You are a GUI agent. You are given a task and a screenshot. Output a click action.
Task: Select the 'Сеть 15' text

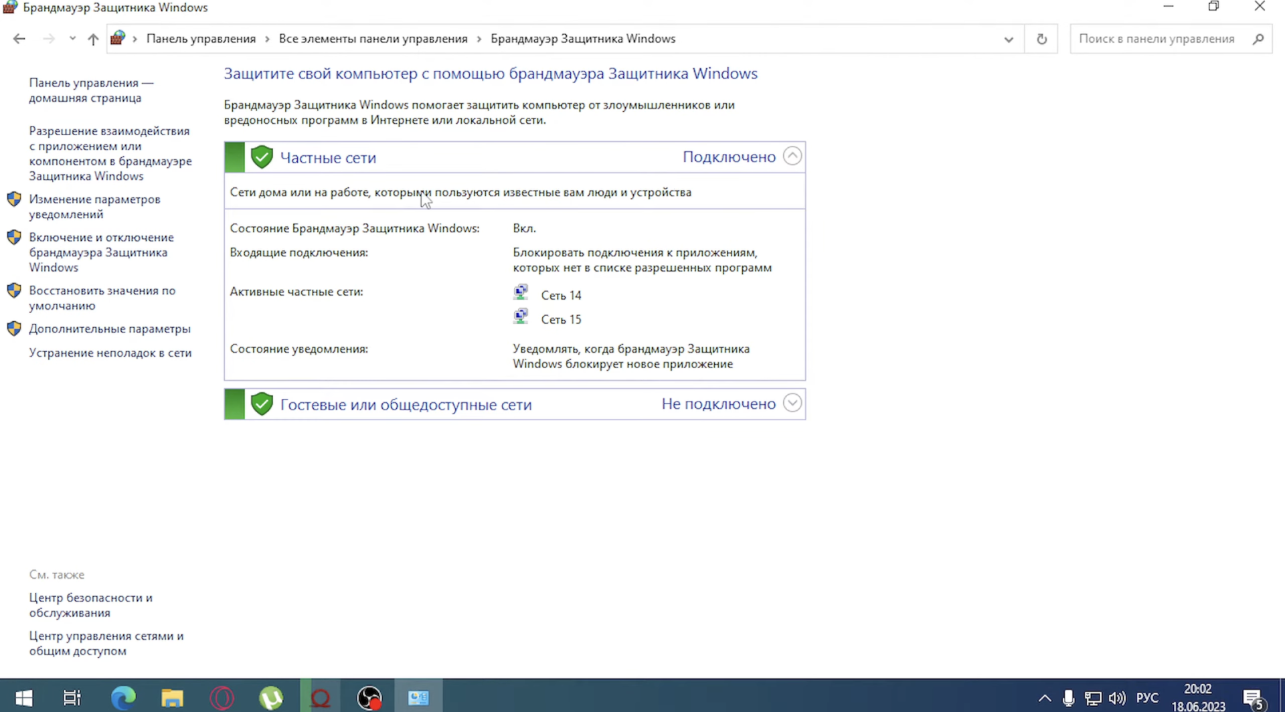561,319
